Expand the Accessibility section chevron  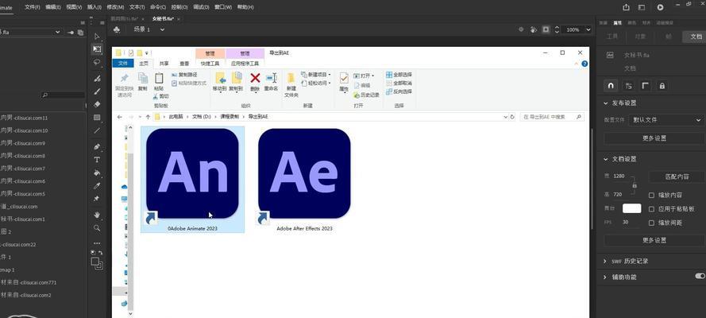click(x=606, y=277)
